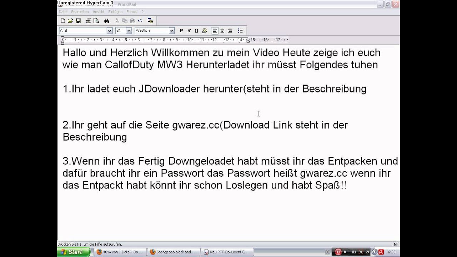The image size is (457, 257).
Task: Click the status bar help hint text
Action: point(90,244)
